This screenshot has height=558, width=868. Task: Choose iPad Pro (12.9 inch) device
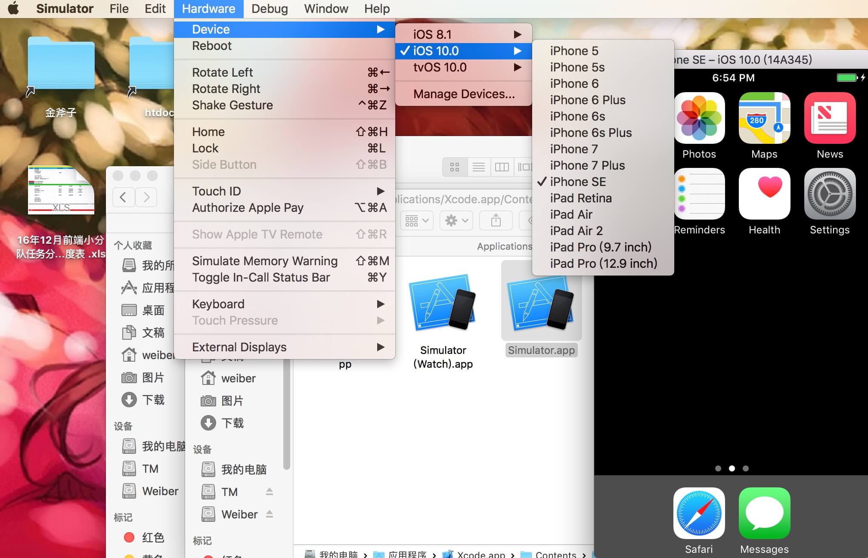603,263
